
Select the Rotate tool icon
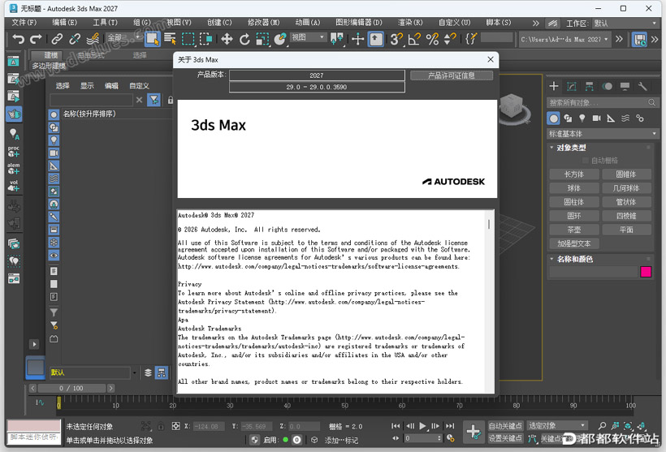click(x=244, y=39)
